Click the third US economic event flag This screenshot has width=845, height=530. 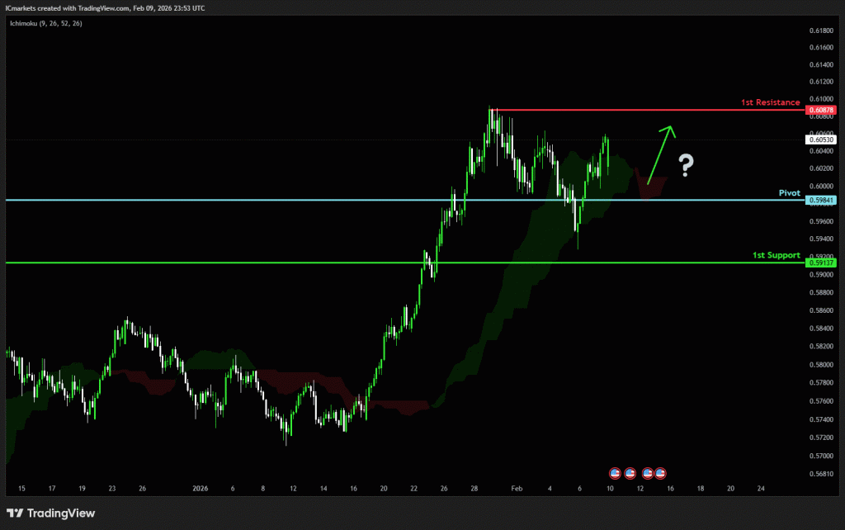point(648,472)
